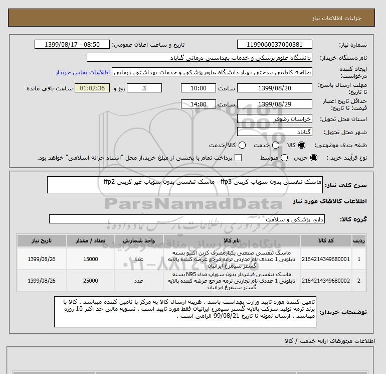Click the تعداد / مقدار column header
The image size is (386, 374).
tap(91, 240)
